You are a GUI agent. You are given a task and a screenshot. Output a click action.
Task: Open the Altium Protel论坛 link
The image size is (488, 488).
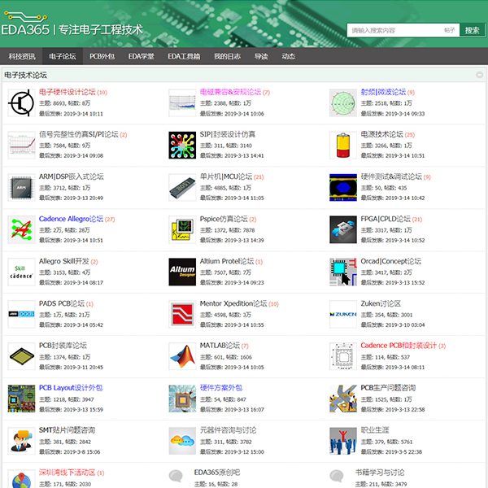point(227,261)
